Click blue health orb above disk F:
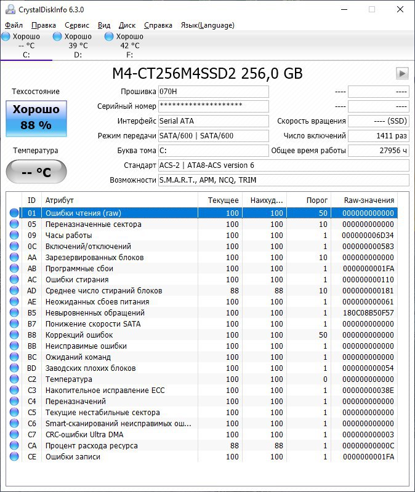 coord(109,36)
